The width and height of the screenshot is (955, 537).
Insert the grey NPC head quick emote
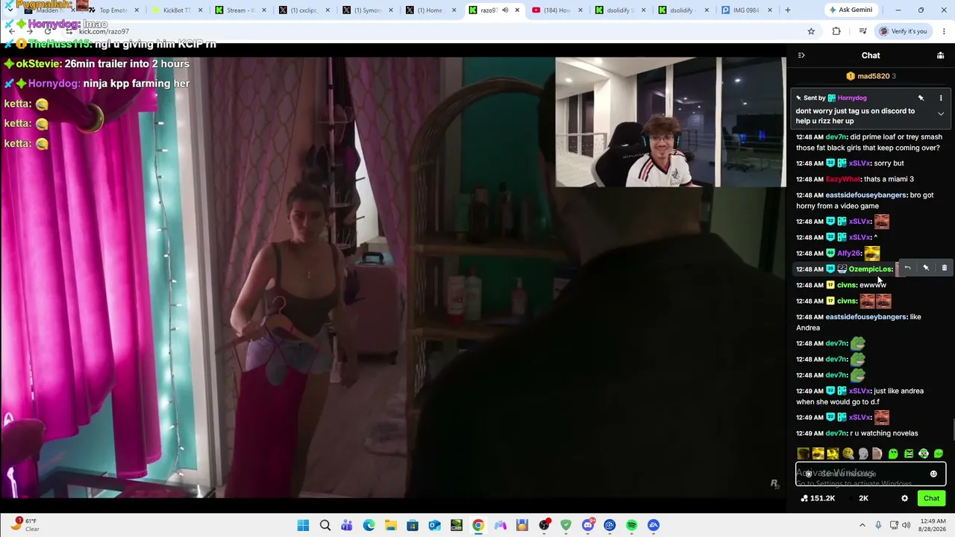click(x=863, y=453)
